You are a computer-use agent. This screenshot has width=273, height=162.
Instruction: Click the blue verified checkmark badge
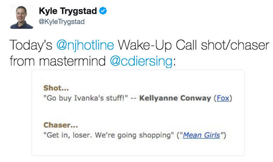coord(103,11)
